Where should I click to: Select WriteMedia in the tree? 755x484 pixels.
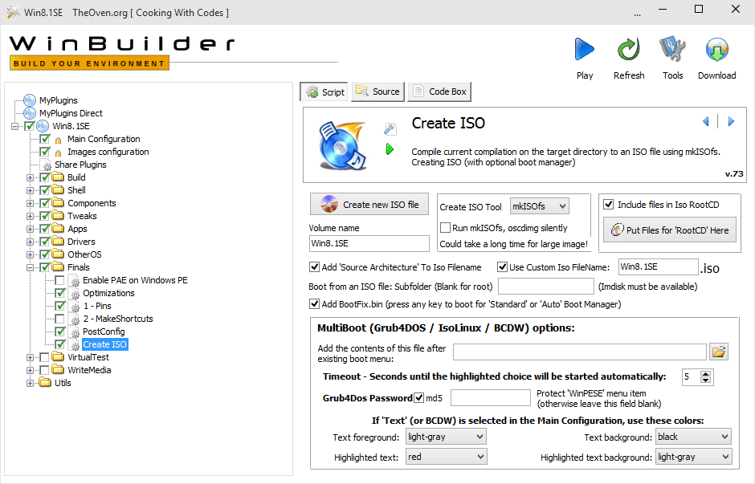click(89, 370)
